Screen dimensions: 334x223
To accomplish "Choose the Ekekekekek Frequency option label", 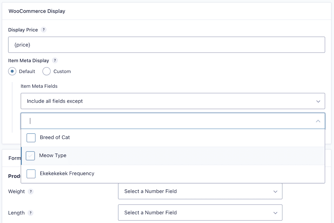I will point(67,173).
